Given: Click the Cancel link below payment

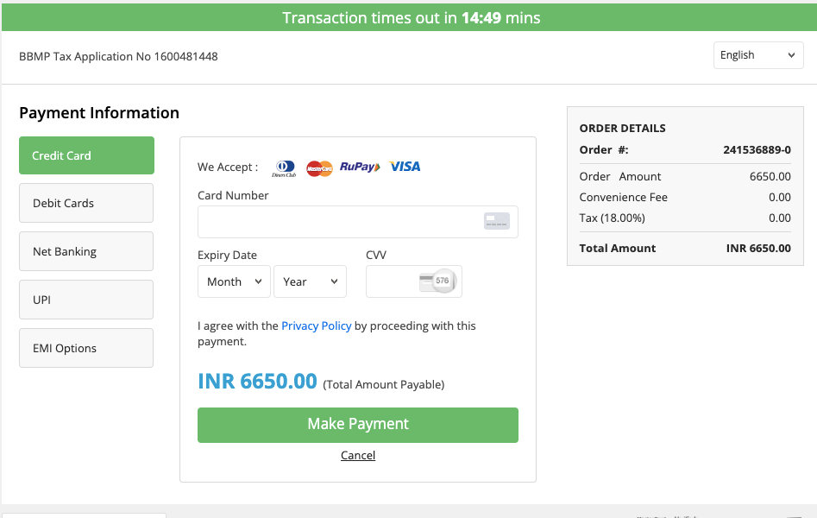Looking at the screenshot, I should tap(357, 455).
